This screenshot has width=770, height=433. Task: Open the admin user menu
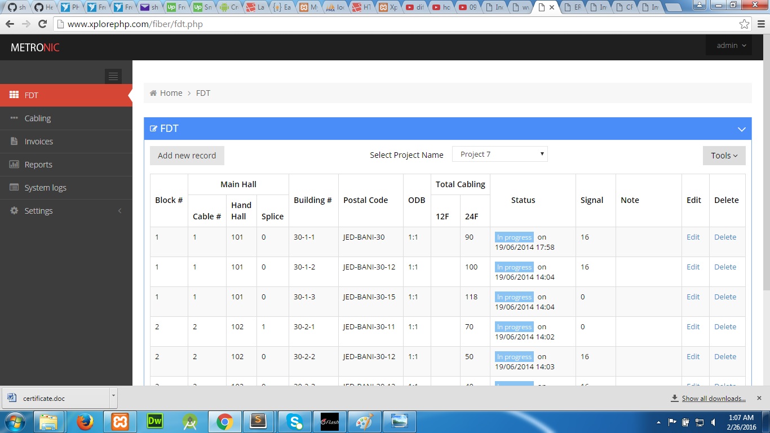click(x=731, y=46)
